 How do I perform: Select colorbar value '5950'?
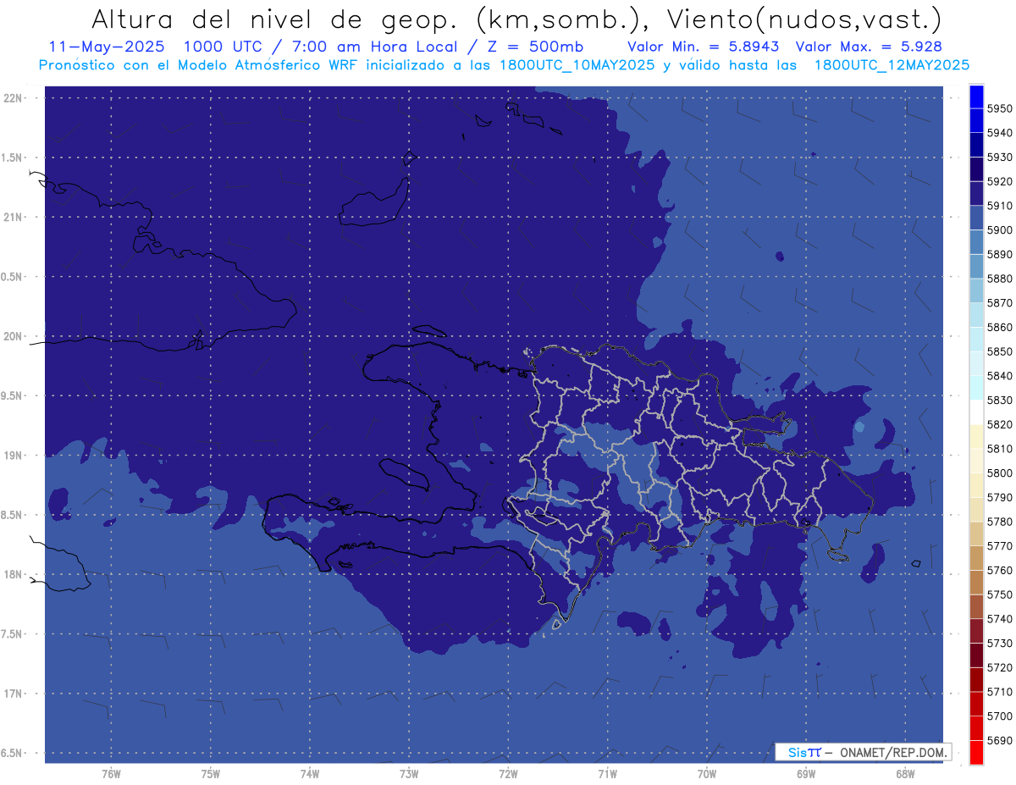coord(999,108)
